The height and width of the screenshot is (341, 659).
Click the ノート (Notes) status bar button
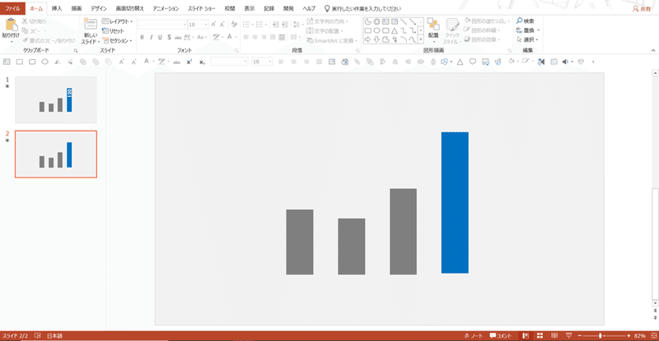[474, 336]
